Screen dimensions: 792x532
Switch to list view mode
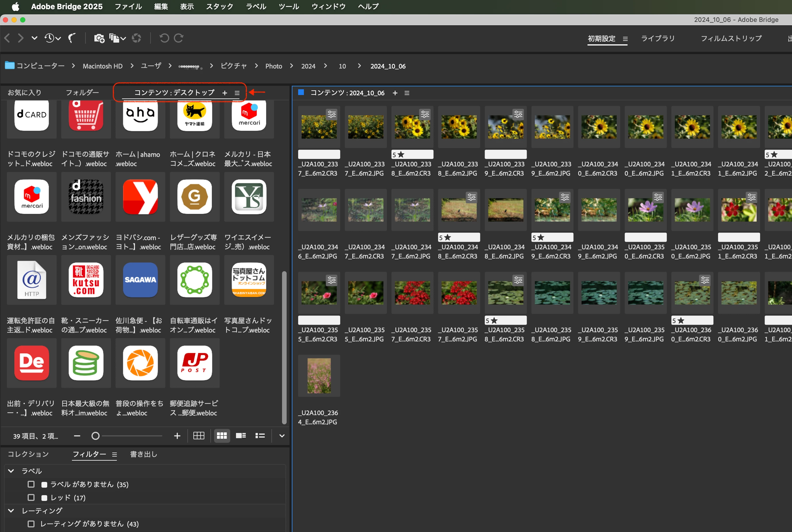pyautogui.click(x=260, y=436)
